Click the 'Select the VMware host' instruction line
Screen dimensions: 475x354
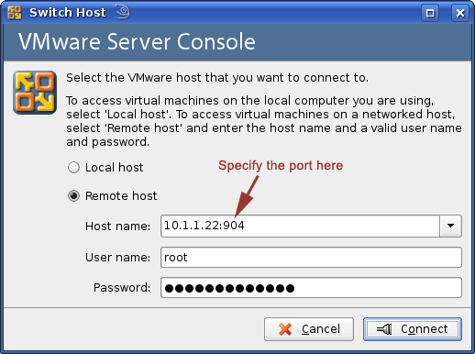217,78
